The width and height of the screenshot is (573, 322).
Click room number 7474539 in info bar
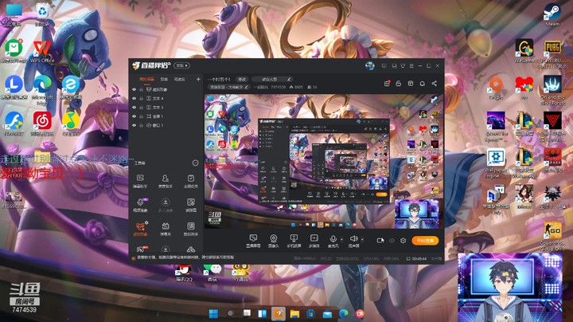pos(278,87)
